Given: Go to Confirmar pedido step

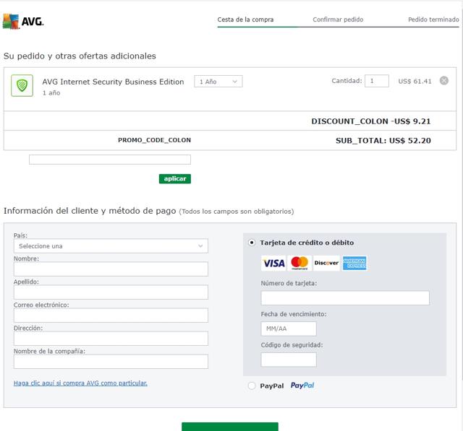Looking at the screenshot, I should point(338,19).
